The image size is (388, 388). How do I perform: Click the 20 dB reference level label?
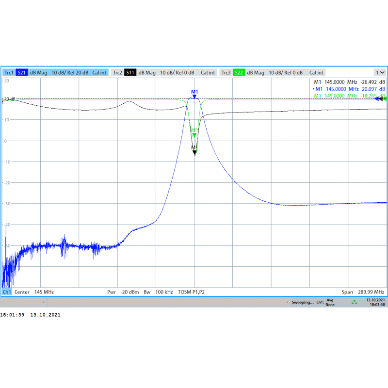10,99
